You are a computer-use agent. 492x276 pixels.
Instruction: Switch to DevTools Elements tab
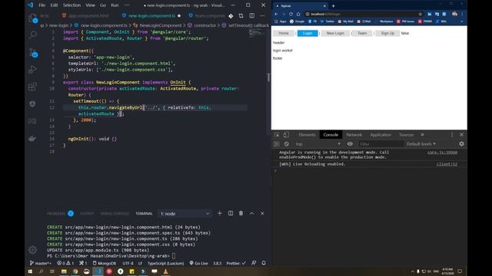[307, 135]
